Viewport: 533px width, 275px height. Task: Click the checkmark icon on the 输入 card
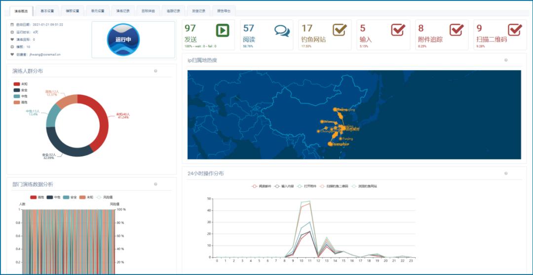tap(398, 30)
